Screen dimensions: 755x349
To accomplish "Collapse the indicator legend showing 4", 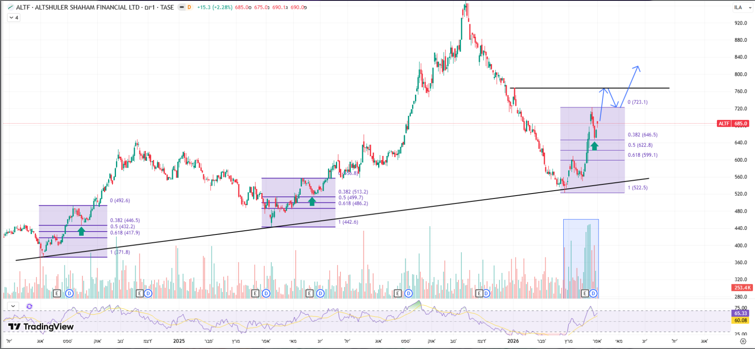I will click(x=13, y=18).
